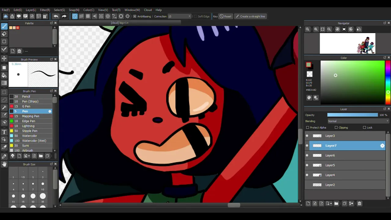Hide Layer5 visibility
391x220 pixels.
tap(307, 165)
